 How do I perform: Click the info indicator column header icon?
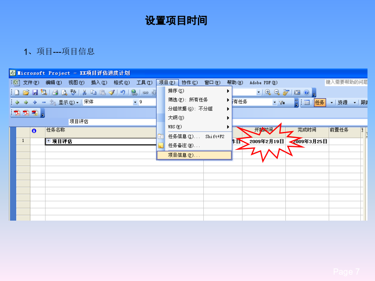(34, 131)
